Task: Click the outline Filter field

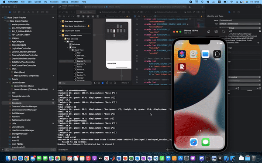Action: click(75, 83)
